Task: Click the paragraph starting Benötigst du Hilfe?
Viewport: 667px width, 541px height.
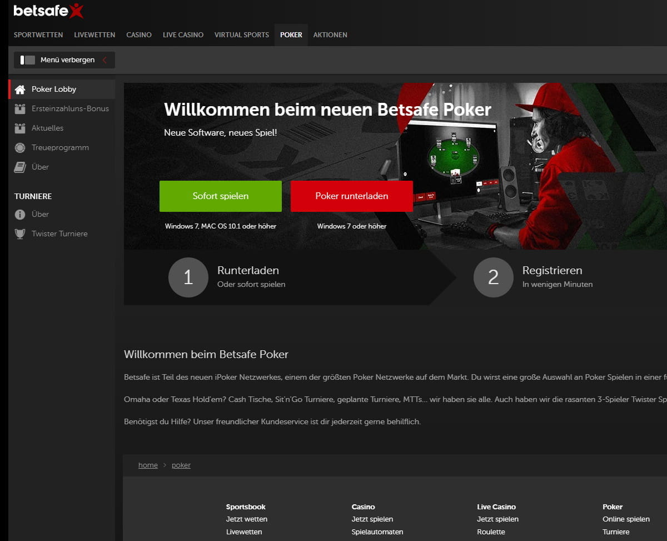Action: 272,421
